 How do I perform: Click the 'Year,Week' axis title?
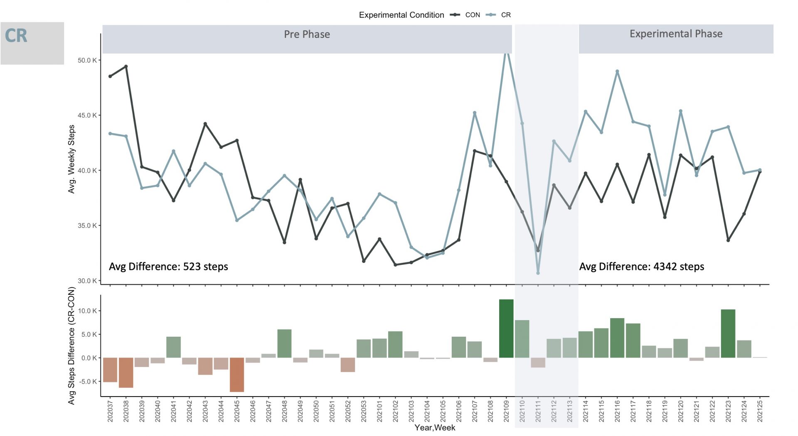click(435, 428)
